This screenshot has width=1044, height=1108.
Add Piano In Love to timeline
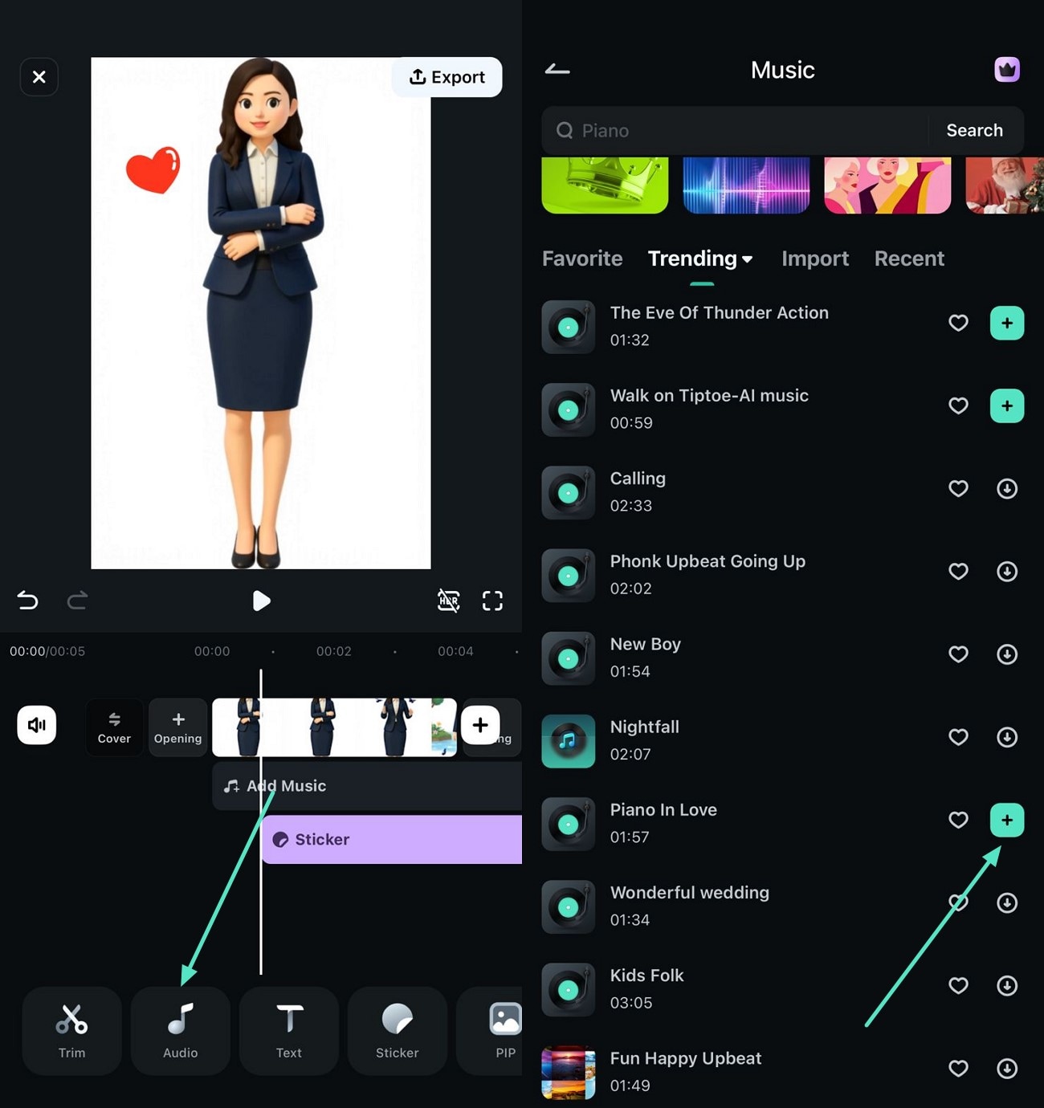pyautogui.click(x=1007, y=820)
